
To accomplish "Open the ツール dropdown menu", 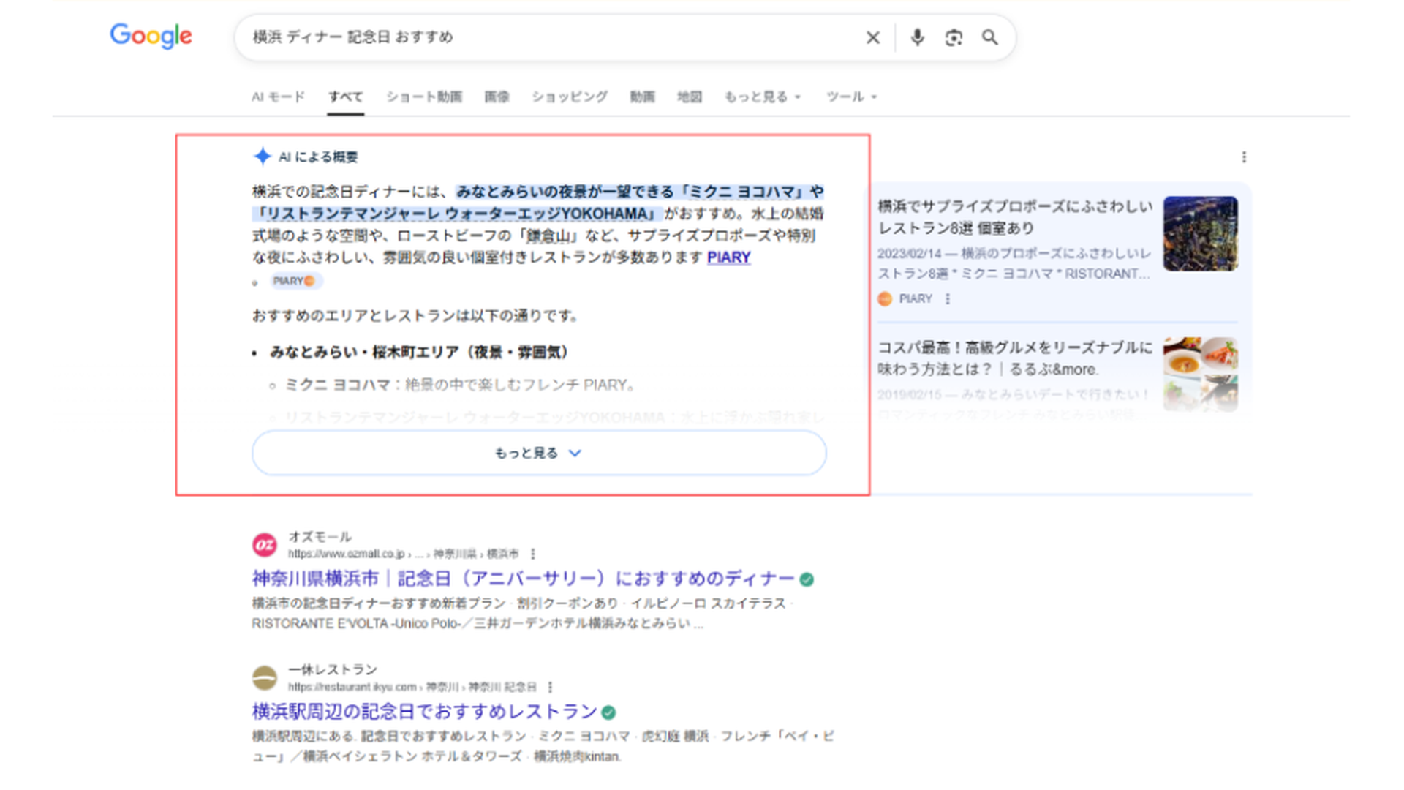I will tap(851, 97).
